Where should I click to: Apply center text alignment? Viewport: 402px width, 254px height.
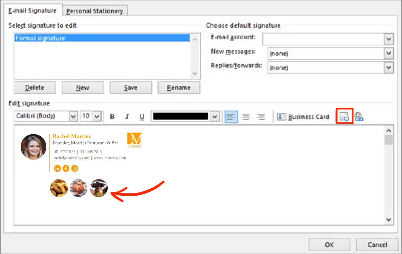click(246, 116)
